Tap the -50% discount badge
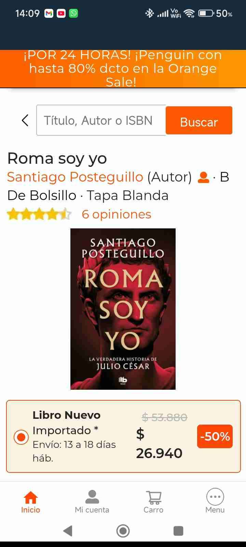This screenshot has width=246, height=547. coord(215,437)
